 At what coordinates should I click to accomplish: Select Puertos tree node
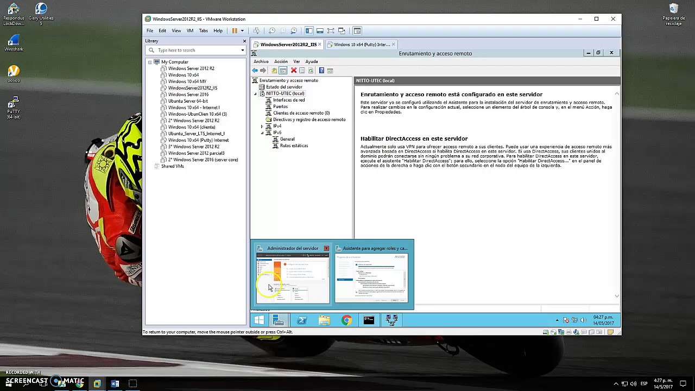point(280,106)
